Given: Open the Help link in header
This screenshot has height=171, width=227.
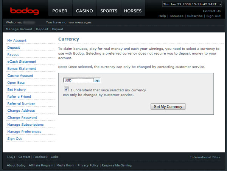Looking at the screenshot, I should (x=162, y=16).
